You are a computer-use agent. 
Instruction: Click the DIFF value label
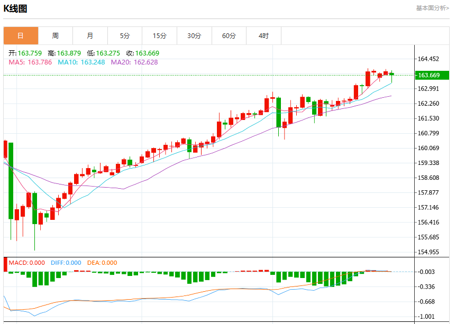66,263
